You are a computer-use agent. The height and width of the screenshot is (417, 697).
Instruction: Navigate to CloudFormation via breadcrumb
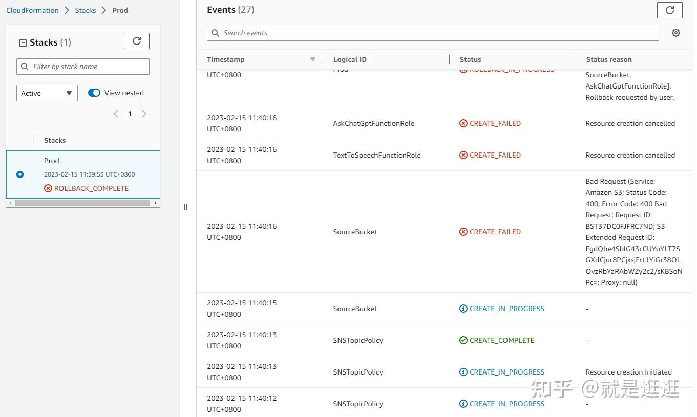click(x=32, y=10)
